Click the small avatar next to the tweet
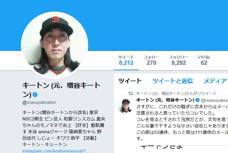228x153 pixels. click(x=126, y=106)
